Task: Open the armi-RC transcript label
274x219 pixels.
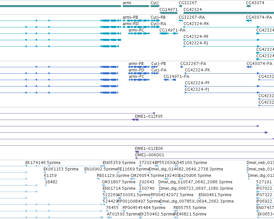Action: 136,30
